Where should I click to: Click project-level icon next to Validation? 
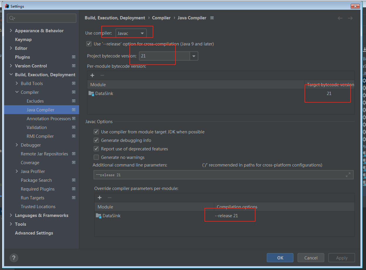[x=74, y=127]
